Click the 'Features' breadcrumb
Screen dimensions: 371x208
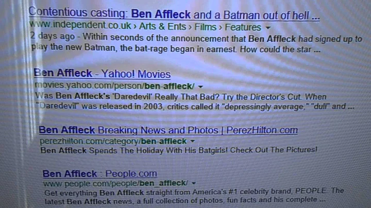click(x=243, y=27)
